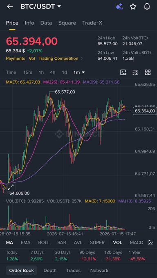Image resolution: width=157 pixels, height=278 pixels.
Task: Click the 24h High value 65.577,00
Action: (108, 44)
